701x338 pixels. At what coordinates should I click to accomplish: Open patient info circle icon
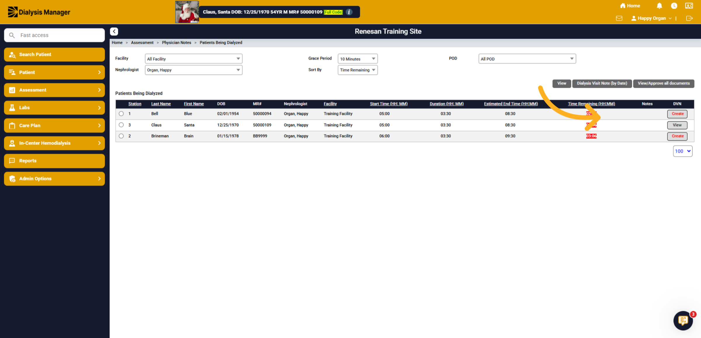[349, 12]
